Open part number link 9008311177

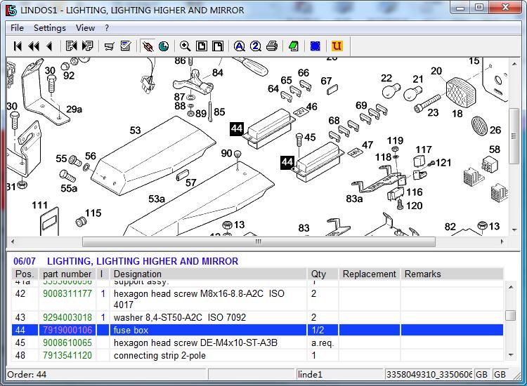coord(67,293)
